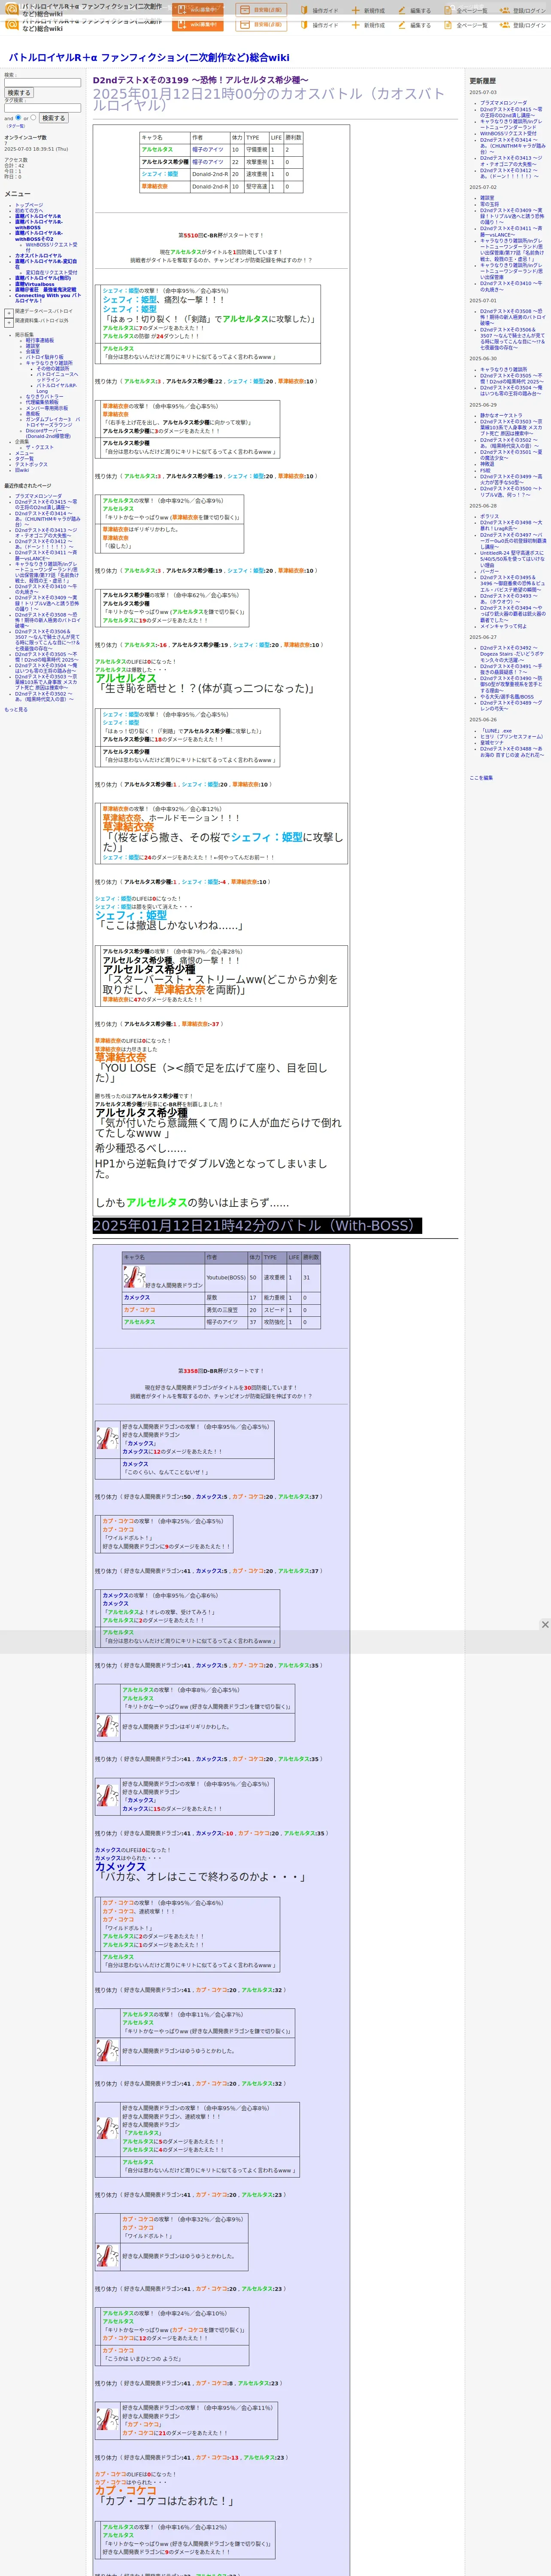Expand the 関連資料集-バトロイ以外 section
Screen dimensions: 551x2576
pos(9,322)
